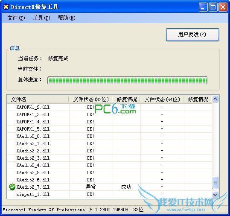Select the XAudio2_4.dll row

pyautogui.click(x=109, y=165)
